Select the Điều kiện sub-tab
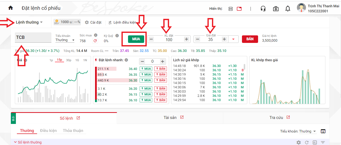Image resolution: width=341 pixels, height=145 pixels. pos(48,131)
